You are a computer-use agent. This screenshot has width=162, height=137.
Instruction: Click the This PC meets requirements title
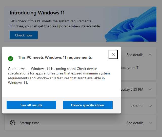55,57
